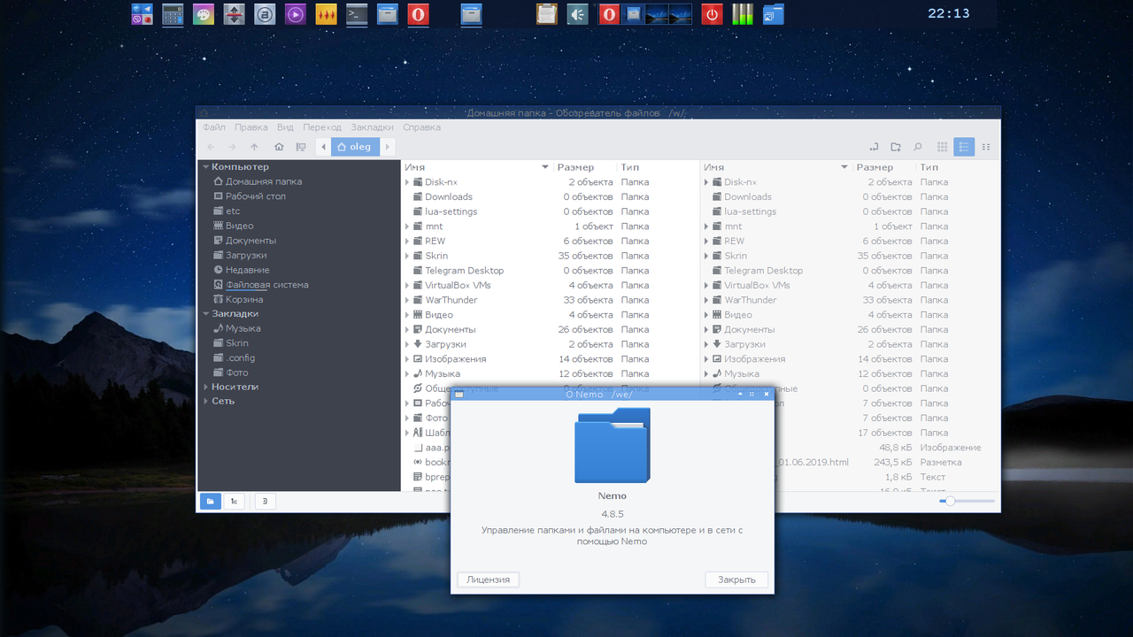The image size is (1133, 637).
Task: Click Закрыть in the About Nemo dialog
Action: coord(736,579)
